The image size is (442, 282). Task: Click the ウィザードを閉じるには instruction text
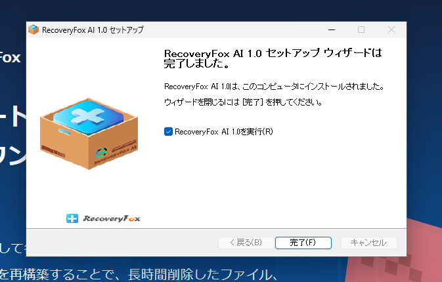243,102
